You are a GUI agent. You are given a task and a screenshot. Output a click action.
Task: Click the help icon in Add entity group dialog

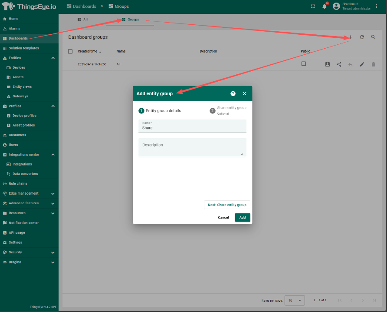(x=233, y=93)
